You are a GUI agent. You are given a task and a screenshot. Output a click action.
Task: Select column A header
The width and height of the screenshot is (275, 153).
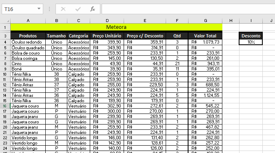pyautogui.click(x=28, y=21)
